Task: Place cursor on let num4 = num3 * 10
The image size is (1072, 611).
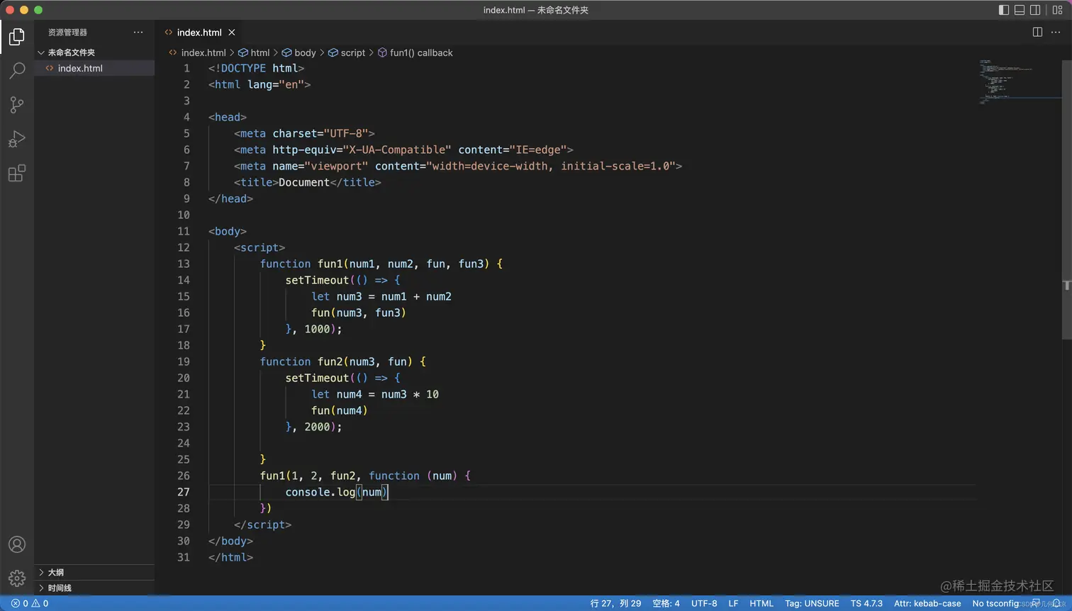Action: pyautogui.click(x=375, y=394)
